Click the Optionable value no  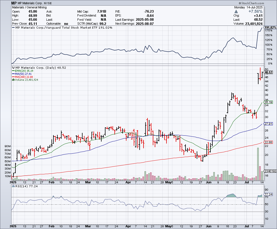(66, 24)
